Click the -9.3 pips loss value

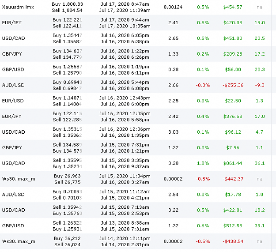coord(260,85)
